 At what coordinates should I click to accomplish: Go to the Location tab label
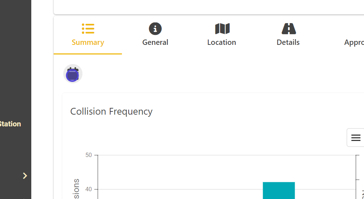[221, 42]
